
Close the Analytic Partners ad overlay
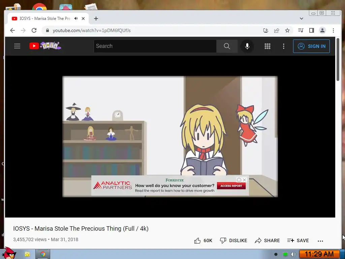[x=244, y=180]
